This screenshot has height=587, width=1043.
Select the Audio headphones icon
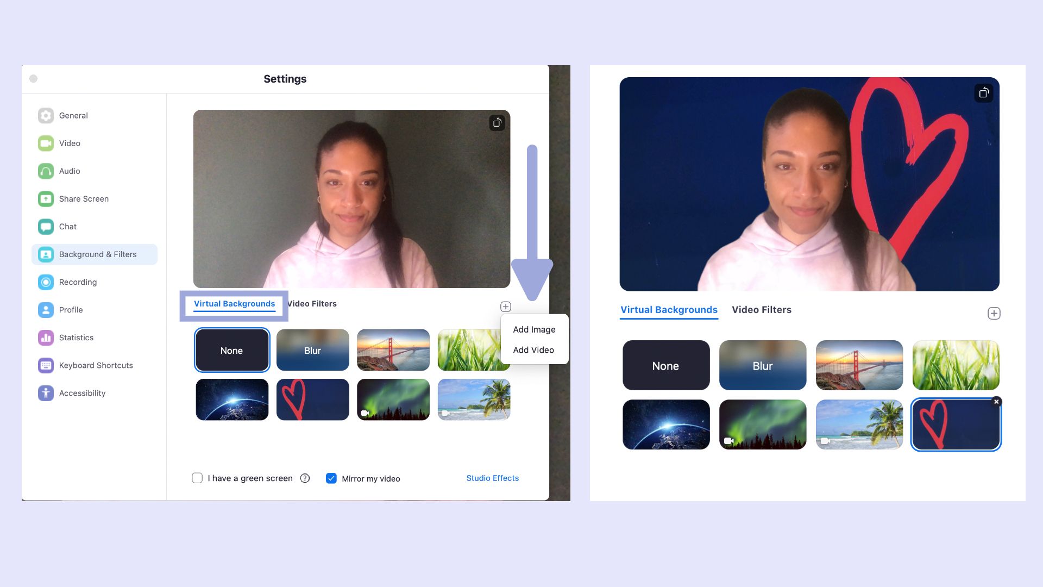pyautogui.click(x=46, y=171)
